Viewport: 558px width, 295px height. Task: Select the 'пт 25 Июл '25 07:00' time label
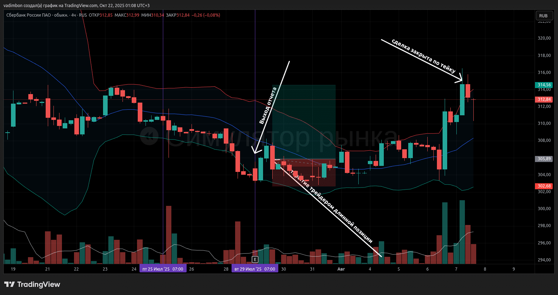point(163,269)
